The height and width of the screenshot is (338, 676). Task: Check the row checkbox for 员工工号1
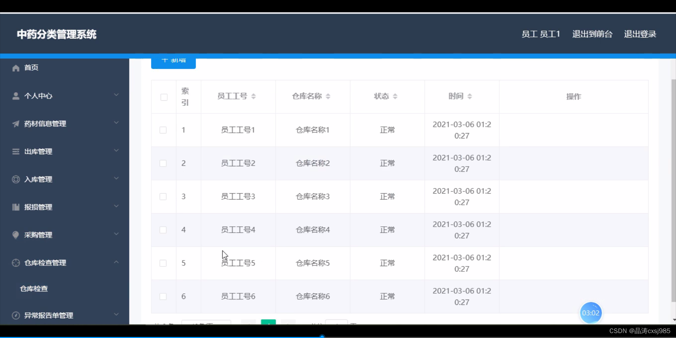point(163,130)
